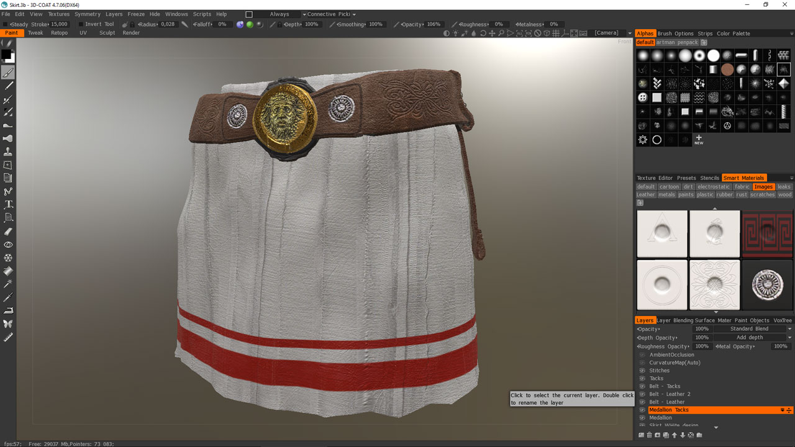Select the silver medallion material thumbnail
The image size is (795, 447).
tap(768, 284)
